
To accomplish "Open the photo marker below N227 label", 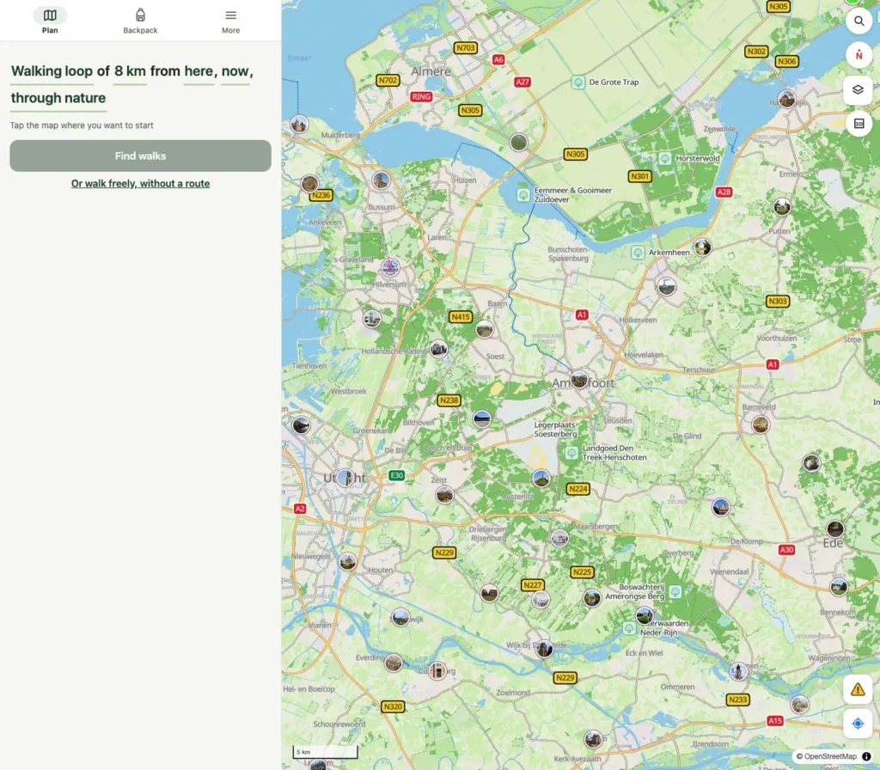I will 541,600.
